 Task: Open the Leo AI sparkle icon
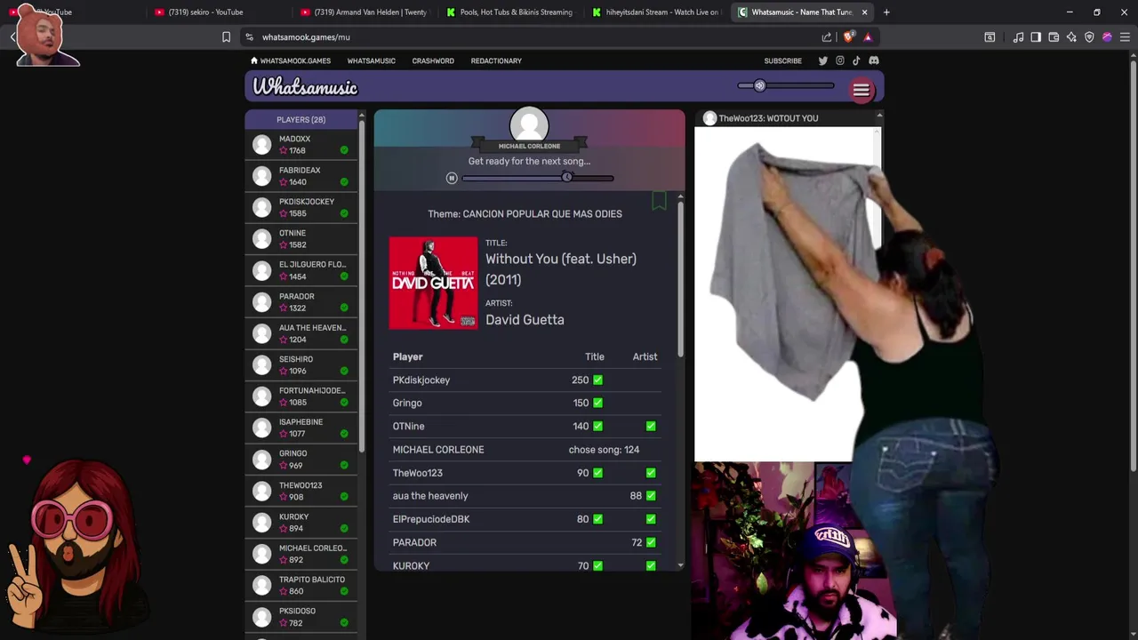[1071, 37]
